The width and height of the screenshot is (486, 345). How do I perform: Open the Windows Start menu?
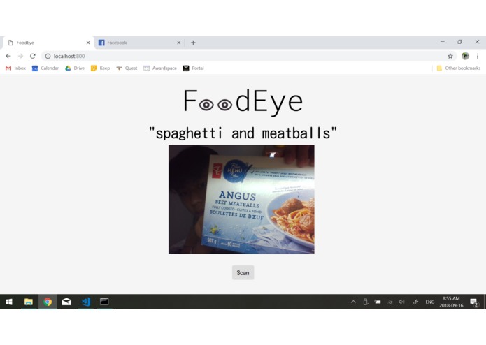[9, 302]
